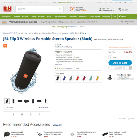137x137 pixels.
Task: Open the DealZone tag icon
Action: tap(72, 9)
